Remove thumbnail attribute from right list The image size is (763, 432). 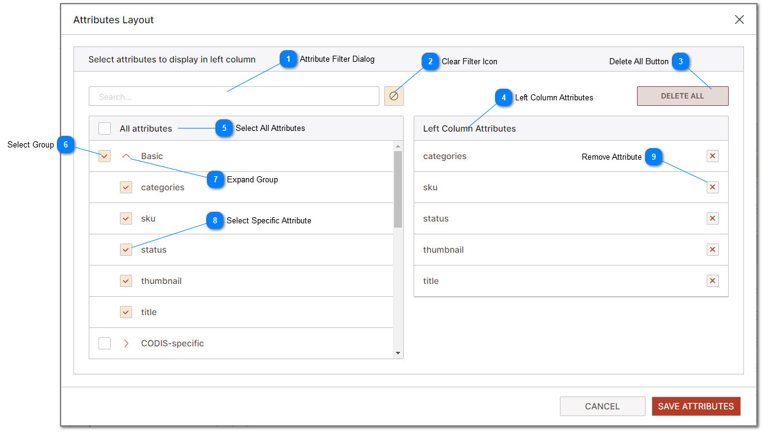[712, 250]
